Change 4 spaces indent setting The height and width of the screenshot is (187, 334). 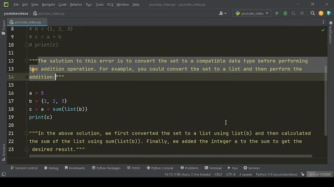click(246, 175)
